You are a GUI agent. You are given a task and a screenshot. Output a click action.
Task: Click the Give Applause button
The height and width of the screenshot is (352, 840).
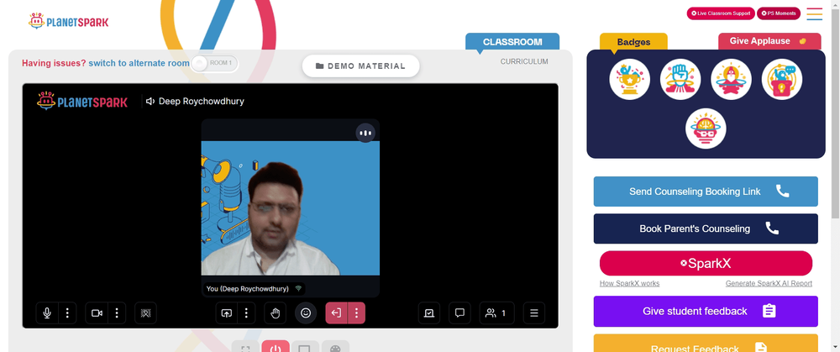click(769, 41)
